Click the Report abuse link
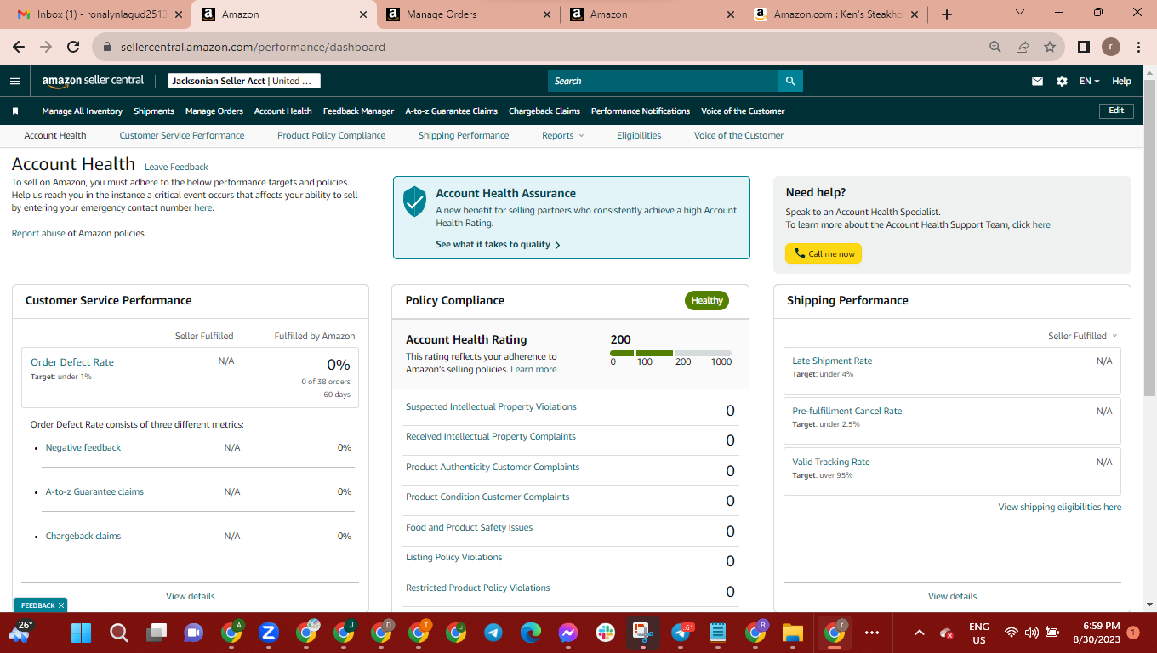The height and width of the screenshot is (653, 1157). click(38, 233)
